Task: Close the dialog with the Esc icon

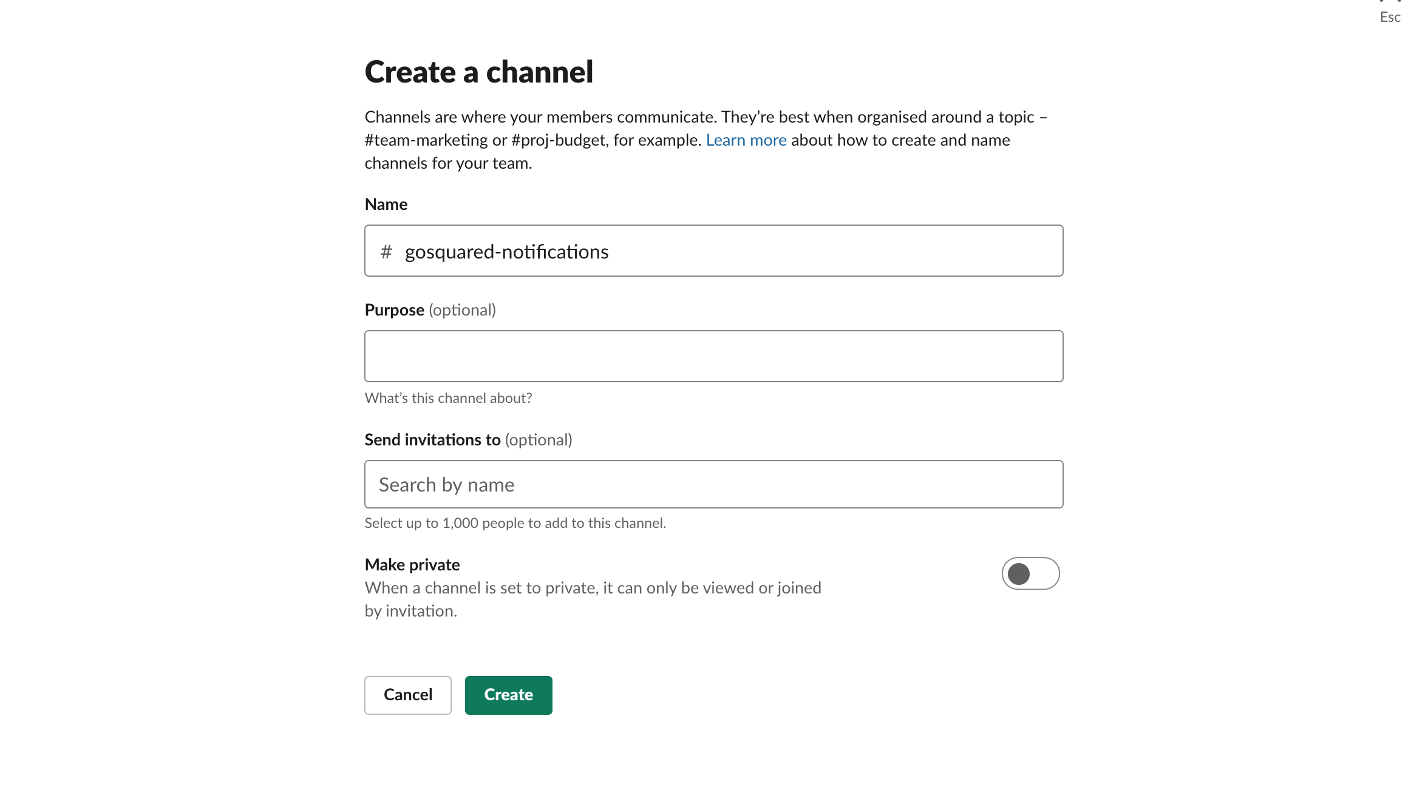Action: point(1390,2)
